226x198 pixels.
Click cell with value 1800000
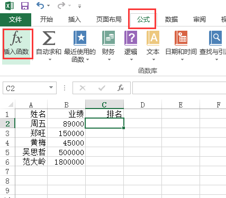(66, 161)
